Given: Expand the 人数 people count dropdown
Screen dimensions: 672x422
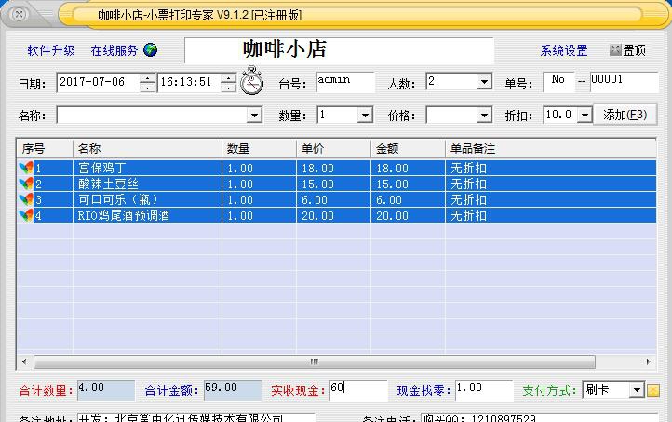Looking at the screenshot, I should pos(484,82).
